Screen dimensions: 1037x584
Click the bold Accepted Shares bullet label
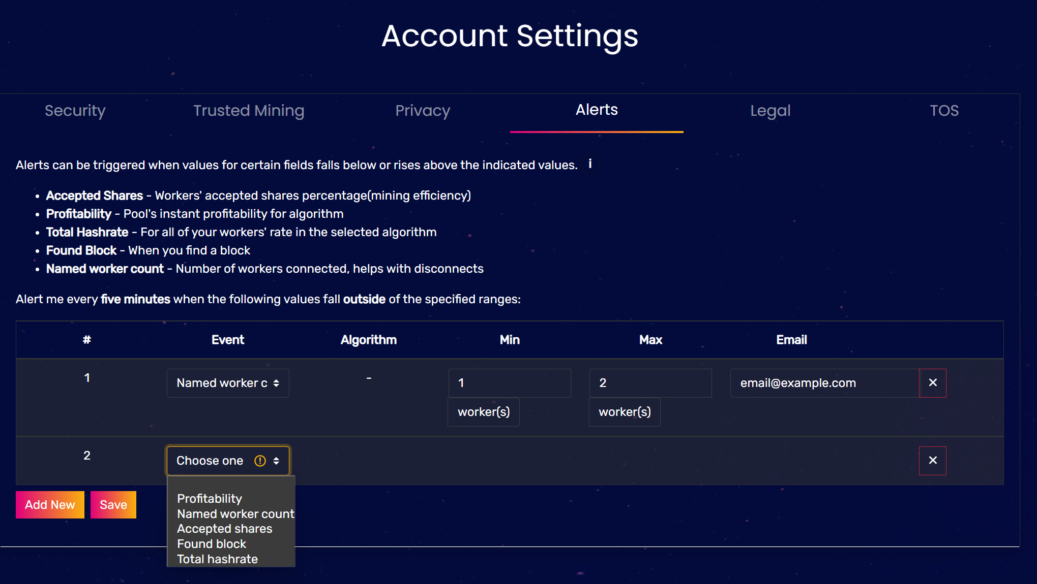(x=95, y=196)
